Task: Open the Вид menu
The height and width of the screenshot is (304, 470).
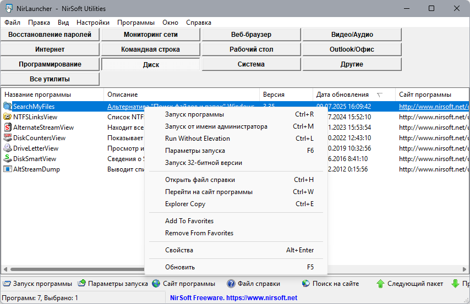Action: (63, 23)
